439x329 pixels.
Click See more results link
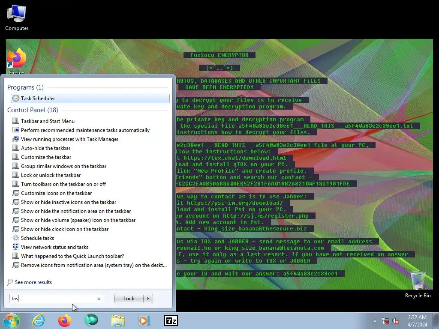pos(33,282)
